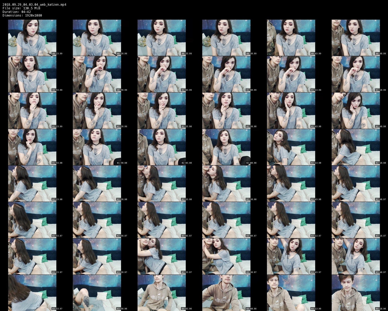Open the thumbnail stamped 03:33.97
This screenshot has width=388, height=311.
pos(162,256)
